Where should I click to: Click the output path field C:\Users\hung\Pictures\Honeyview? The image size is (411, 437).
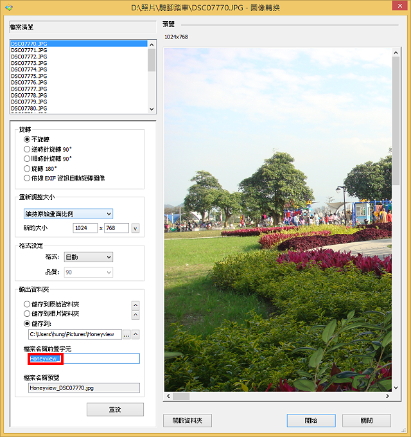[x=75, y=334]
